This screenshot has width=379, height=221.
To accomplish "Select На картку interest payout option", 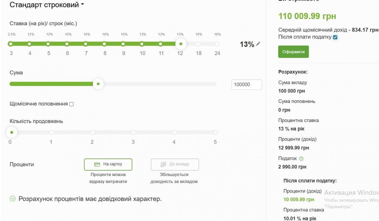I will pos(108,164).
